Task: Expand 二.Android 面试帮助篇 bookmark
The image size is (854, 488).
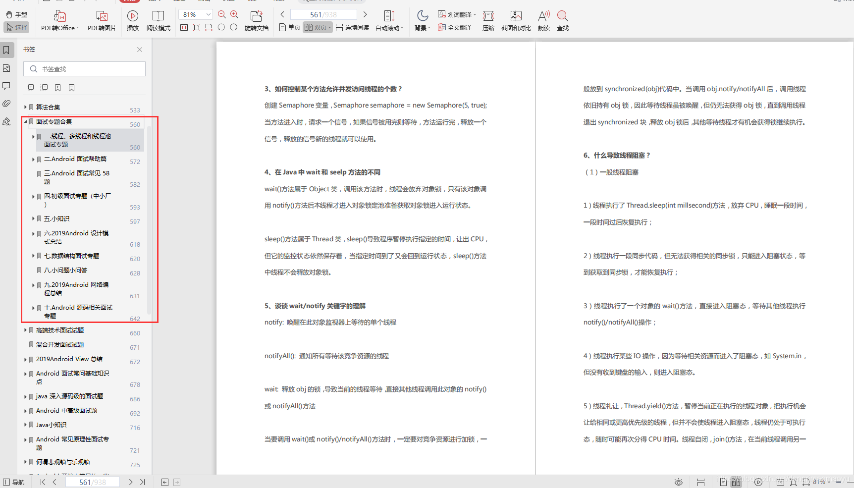Action: (x=33, y=159)
